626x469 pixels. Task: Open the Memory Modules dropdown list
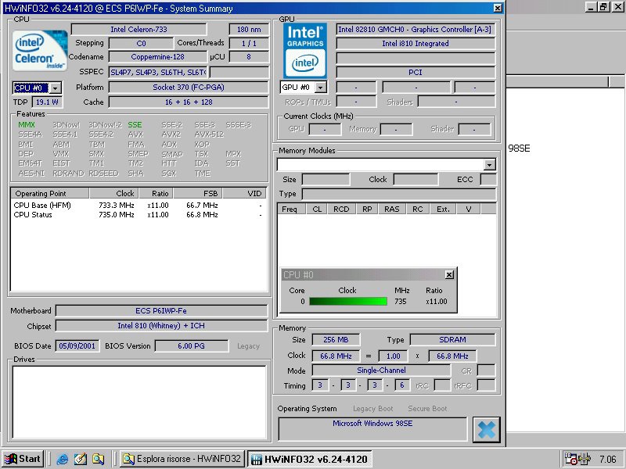(490, 165)
